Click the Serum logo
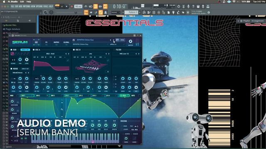This screenshot has height=149, width=266. 20,42
